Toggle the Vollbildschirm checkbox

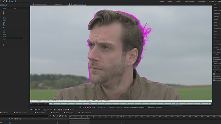pyautogui.click(x=214, y=74)
